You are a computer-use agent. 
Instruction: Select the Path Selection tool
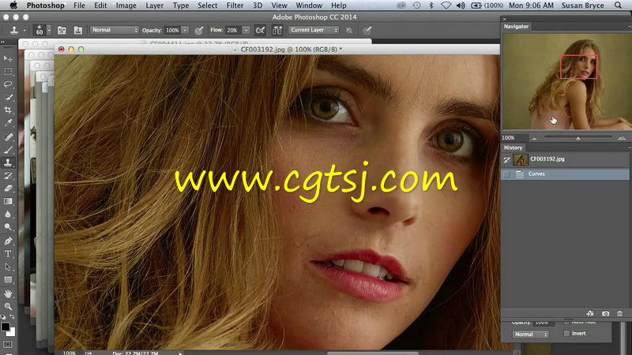8,267
